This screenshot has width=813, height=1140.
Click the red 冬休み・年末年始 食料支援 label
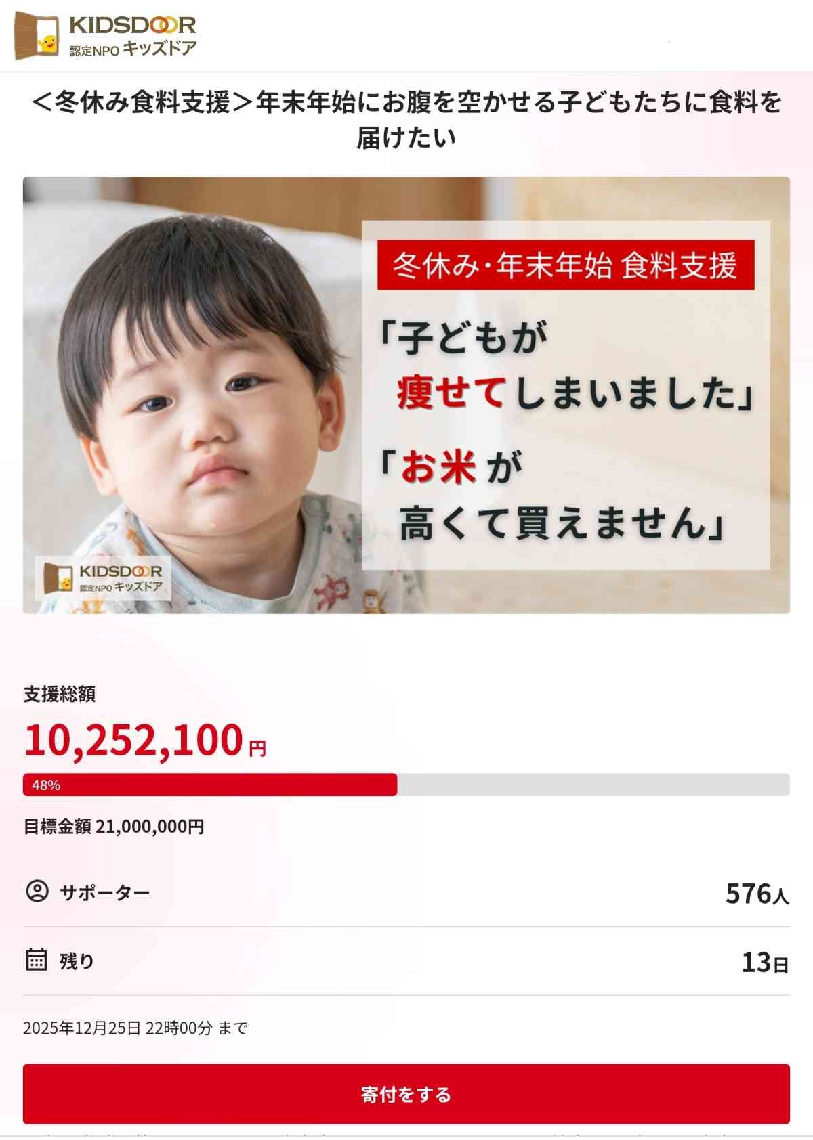[x=566, y=265]
